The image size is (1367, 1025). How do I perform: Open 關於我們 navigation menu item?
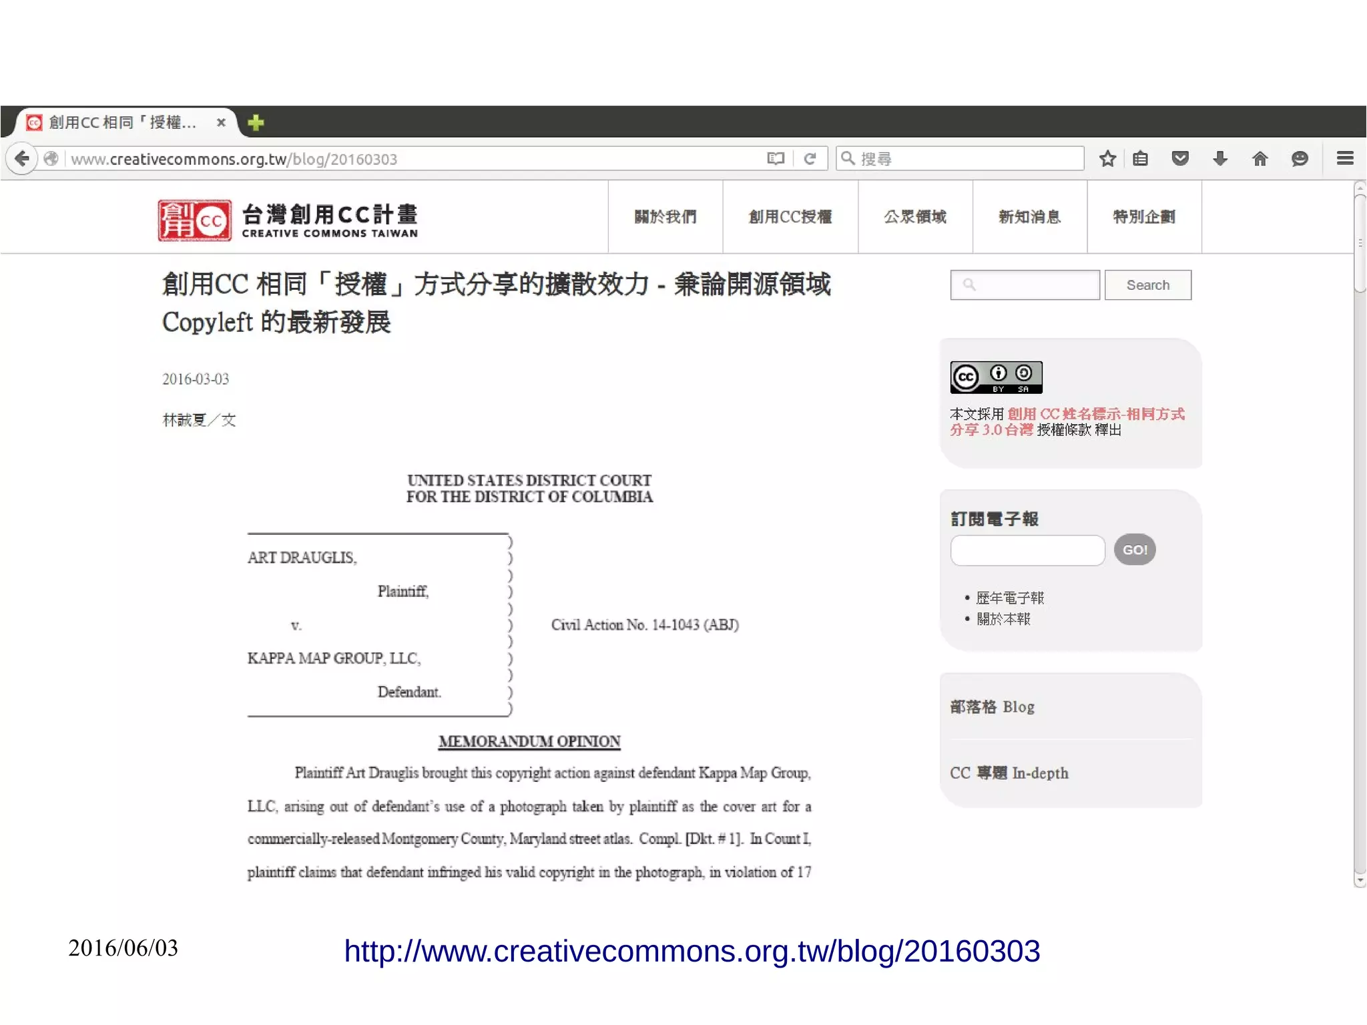pos(665,217)
